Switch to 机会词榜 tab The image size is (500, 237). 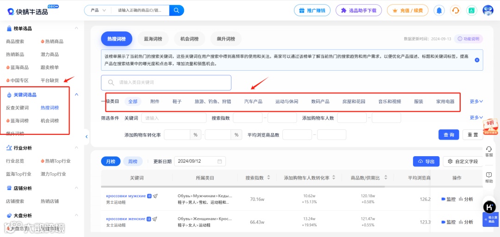coord(189,39)
